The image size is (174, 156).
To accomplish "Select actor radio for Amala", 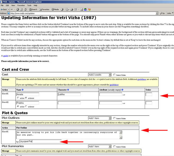I will 18,98.
